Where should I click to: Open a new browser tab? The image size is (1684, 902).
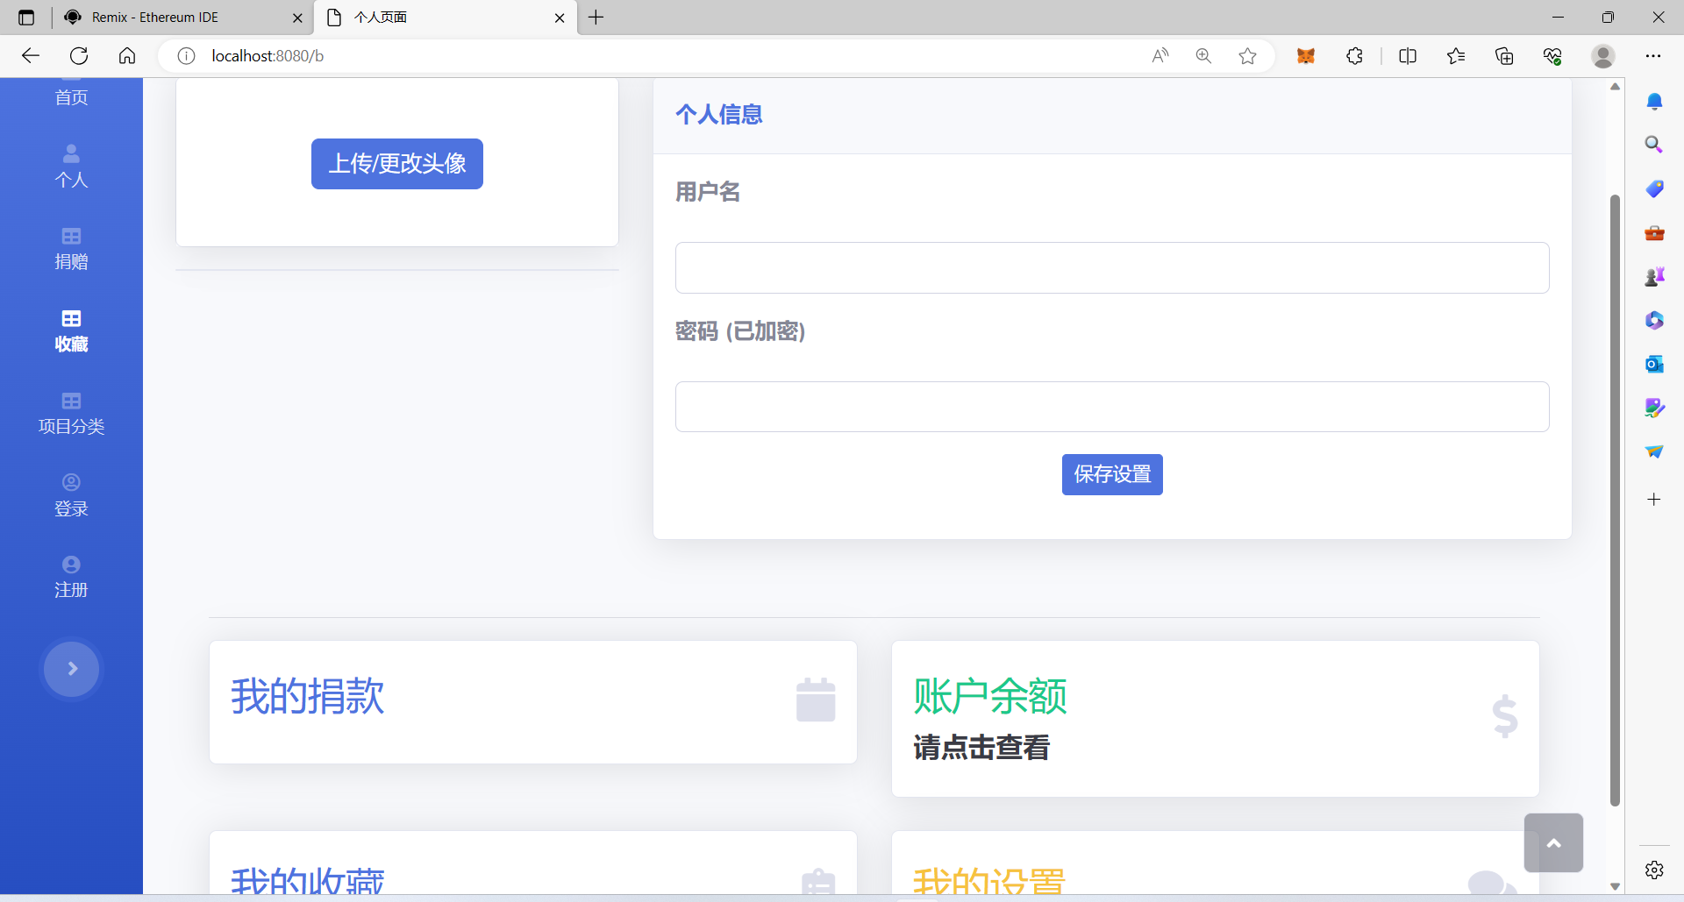point(596,18)
